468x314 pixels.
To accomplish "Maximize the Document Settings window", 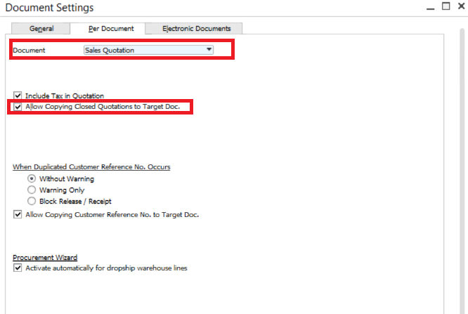I will 445,7.
